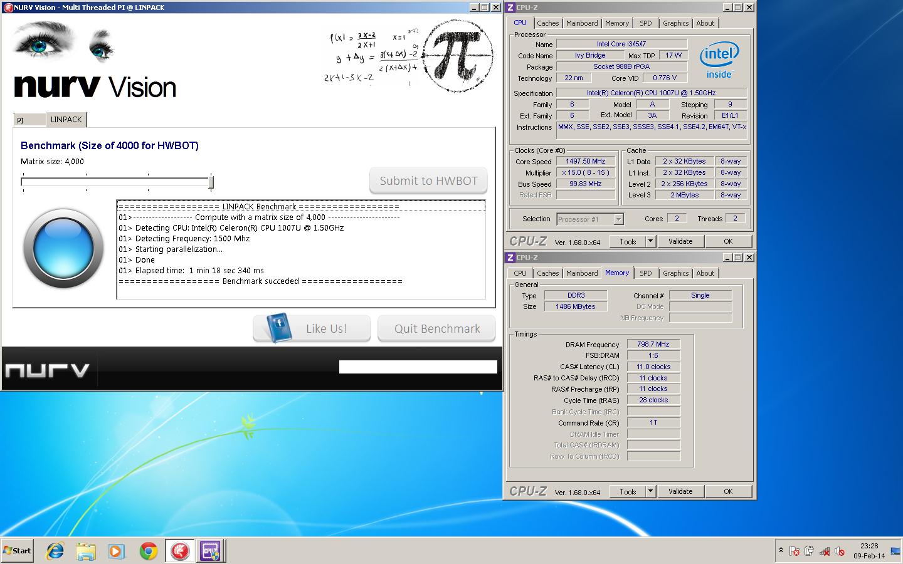Image resolution: width=903 pixels, height=564 pixels.
Task: Open Graphics tab in upper CPU-Z window
Action: [x=676, y=23]
